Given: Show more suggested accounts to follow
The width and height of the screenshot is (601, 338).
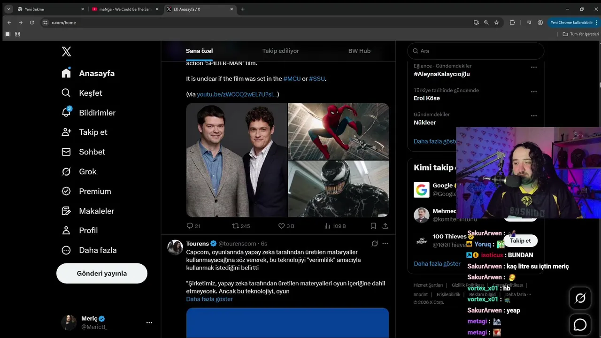Looking at the screenshot, I should pos(437,264).
